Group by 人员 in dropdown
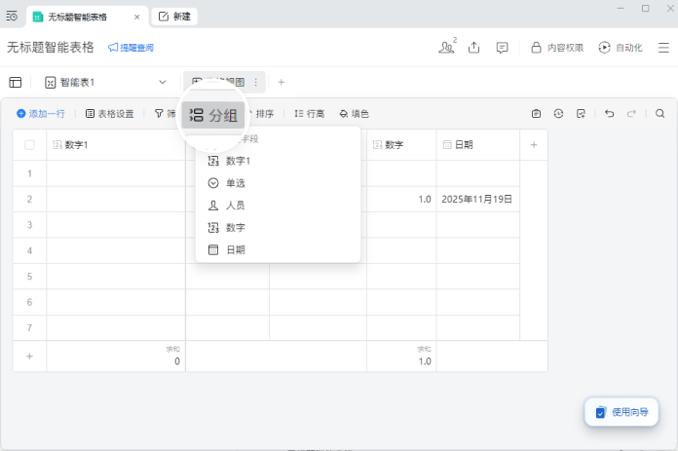 click(278, 206)
